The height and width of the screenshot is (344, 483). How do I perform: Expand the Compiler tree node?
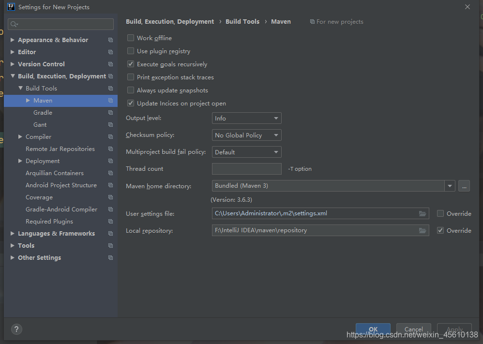point(20,137)
